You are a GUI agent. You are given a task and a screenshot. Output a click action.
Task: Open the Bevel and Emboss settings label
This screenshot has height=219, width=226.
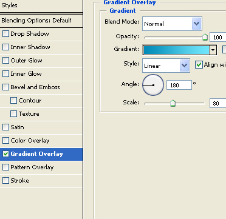35,87
